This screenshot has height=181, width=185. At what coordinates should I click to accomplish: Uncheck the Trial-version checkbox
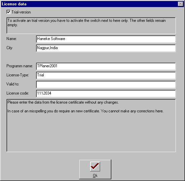[8, 12]
